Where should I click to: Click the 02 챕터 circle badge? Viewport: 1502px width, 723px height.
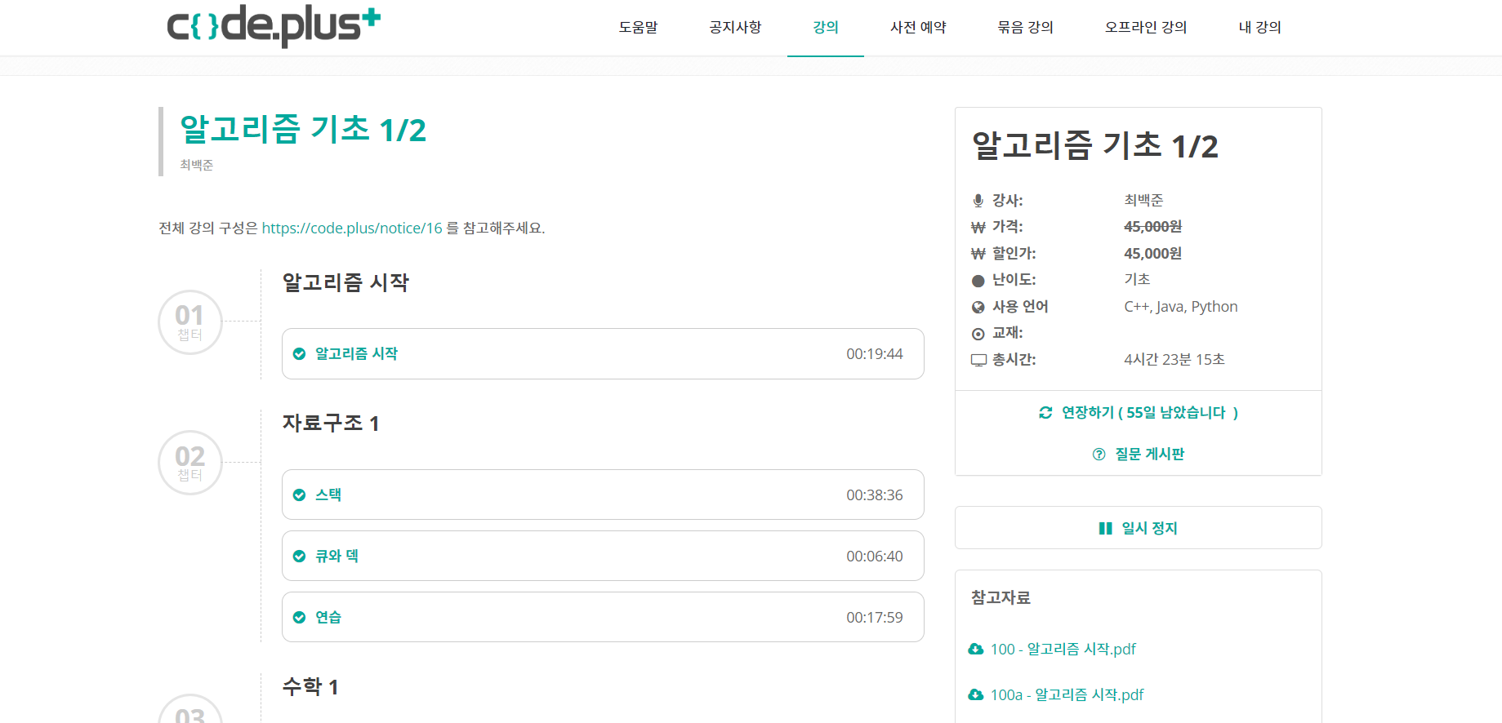coord(189,463)
